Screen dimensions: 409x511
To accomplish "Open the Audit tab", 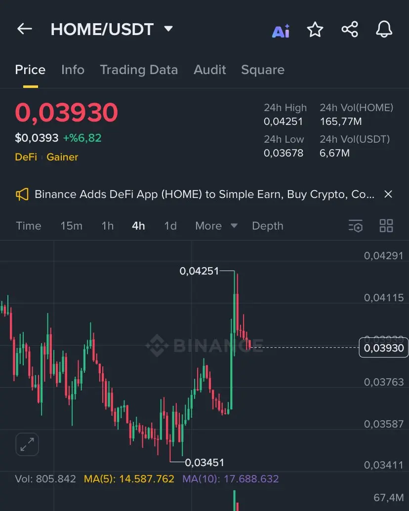I will 210,70.
